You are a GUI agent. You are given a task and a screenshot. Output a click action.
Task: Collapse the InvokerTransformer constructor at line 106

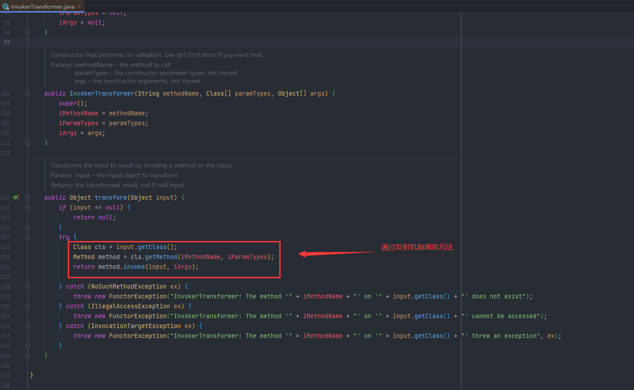(27, 93)
